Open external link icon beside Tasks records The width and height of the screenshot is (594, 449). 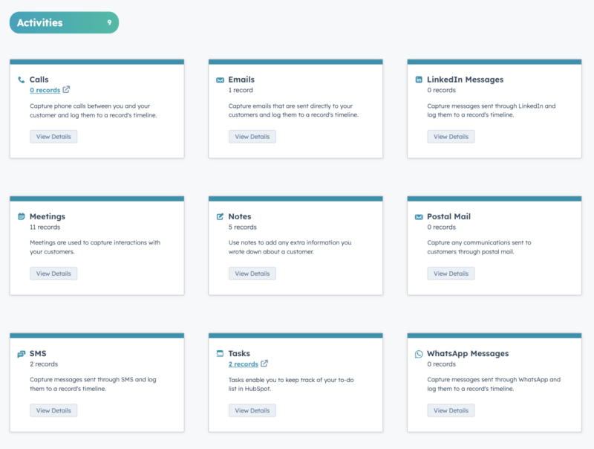(264, 364)
